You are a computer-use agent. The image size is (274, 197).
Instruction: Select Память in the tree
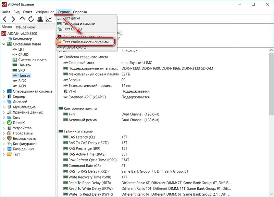pos(24,65)
